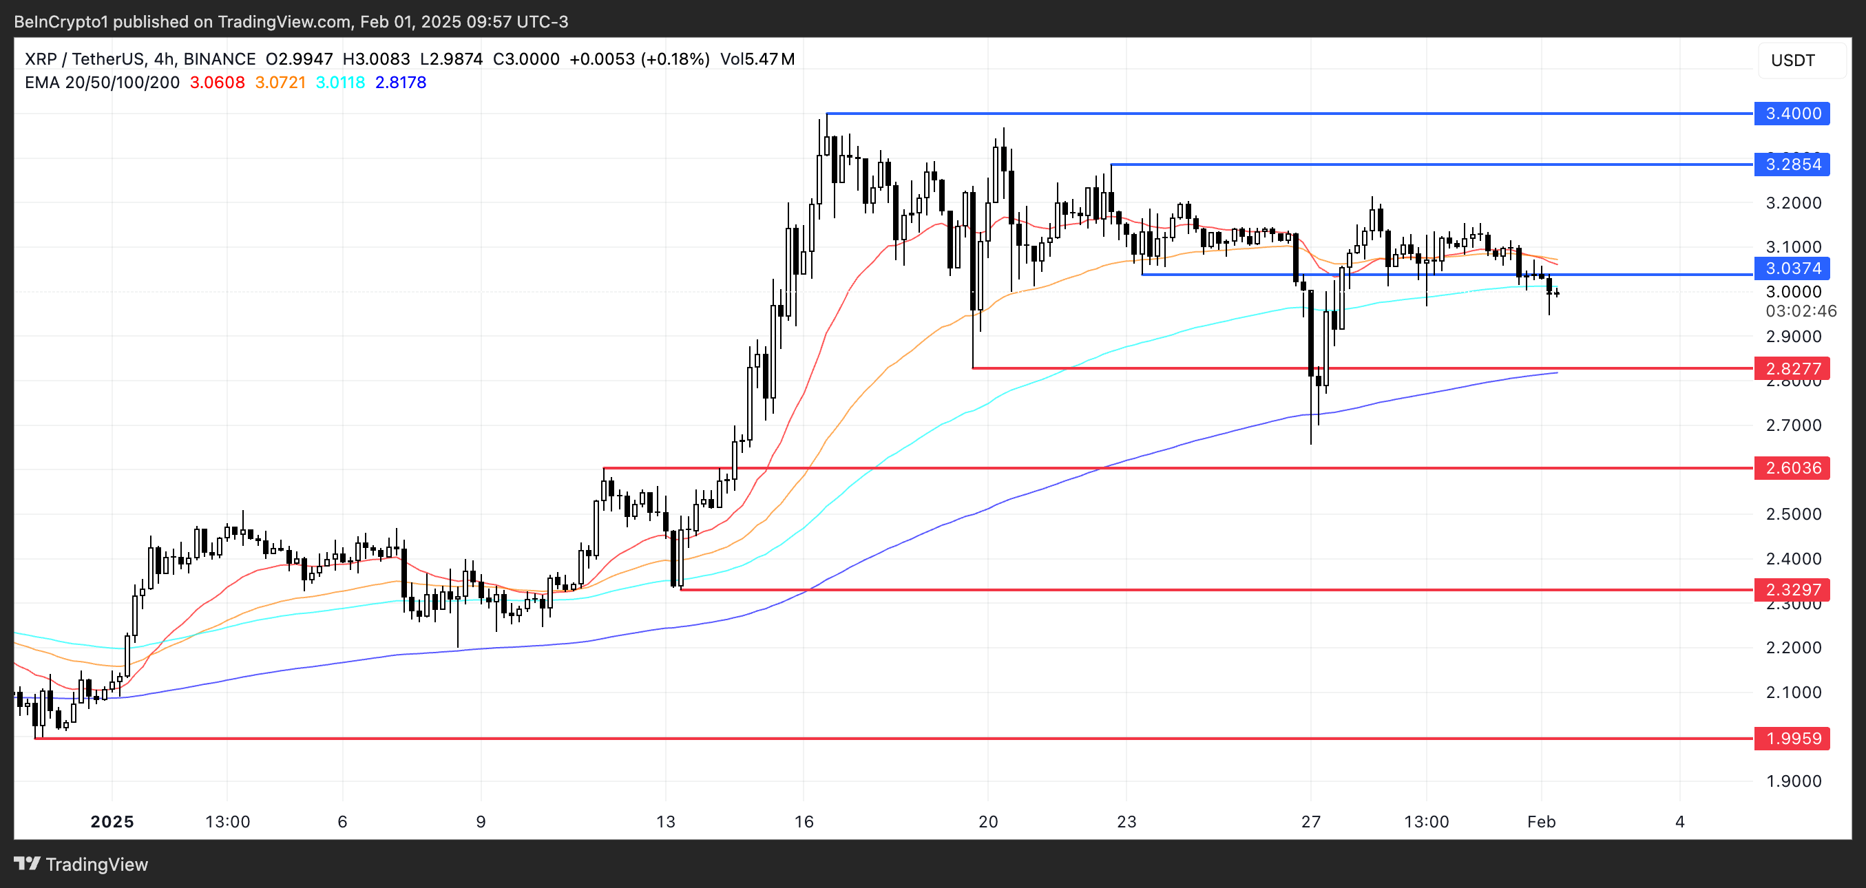This screenshot has height=888, width=1866.
Task: Click the 3.2854 resistance level label
Action: (x=1792, y=165)
